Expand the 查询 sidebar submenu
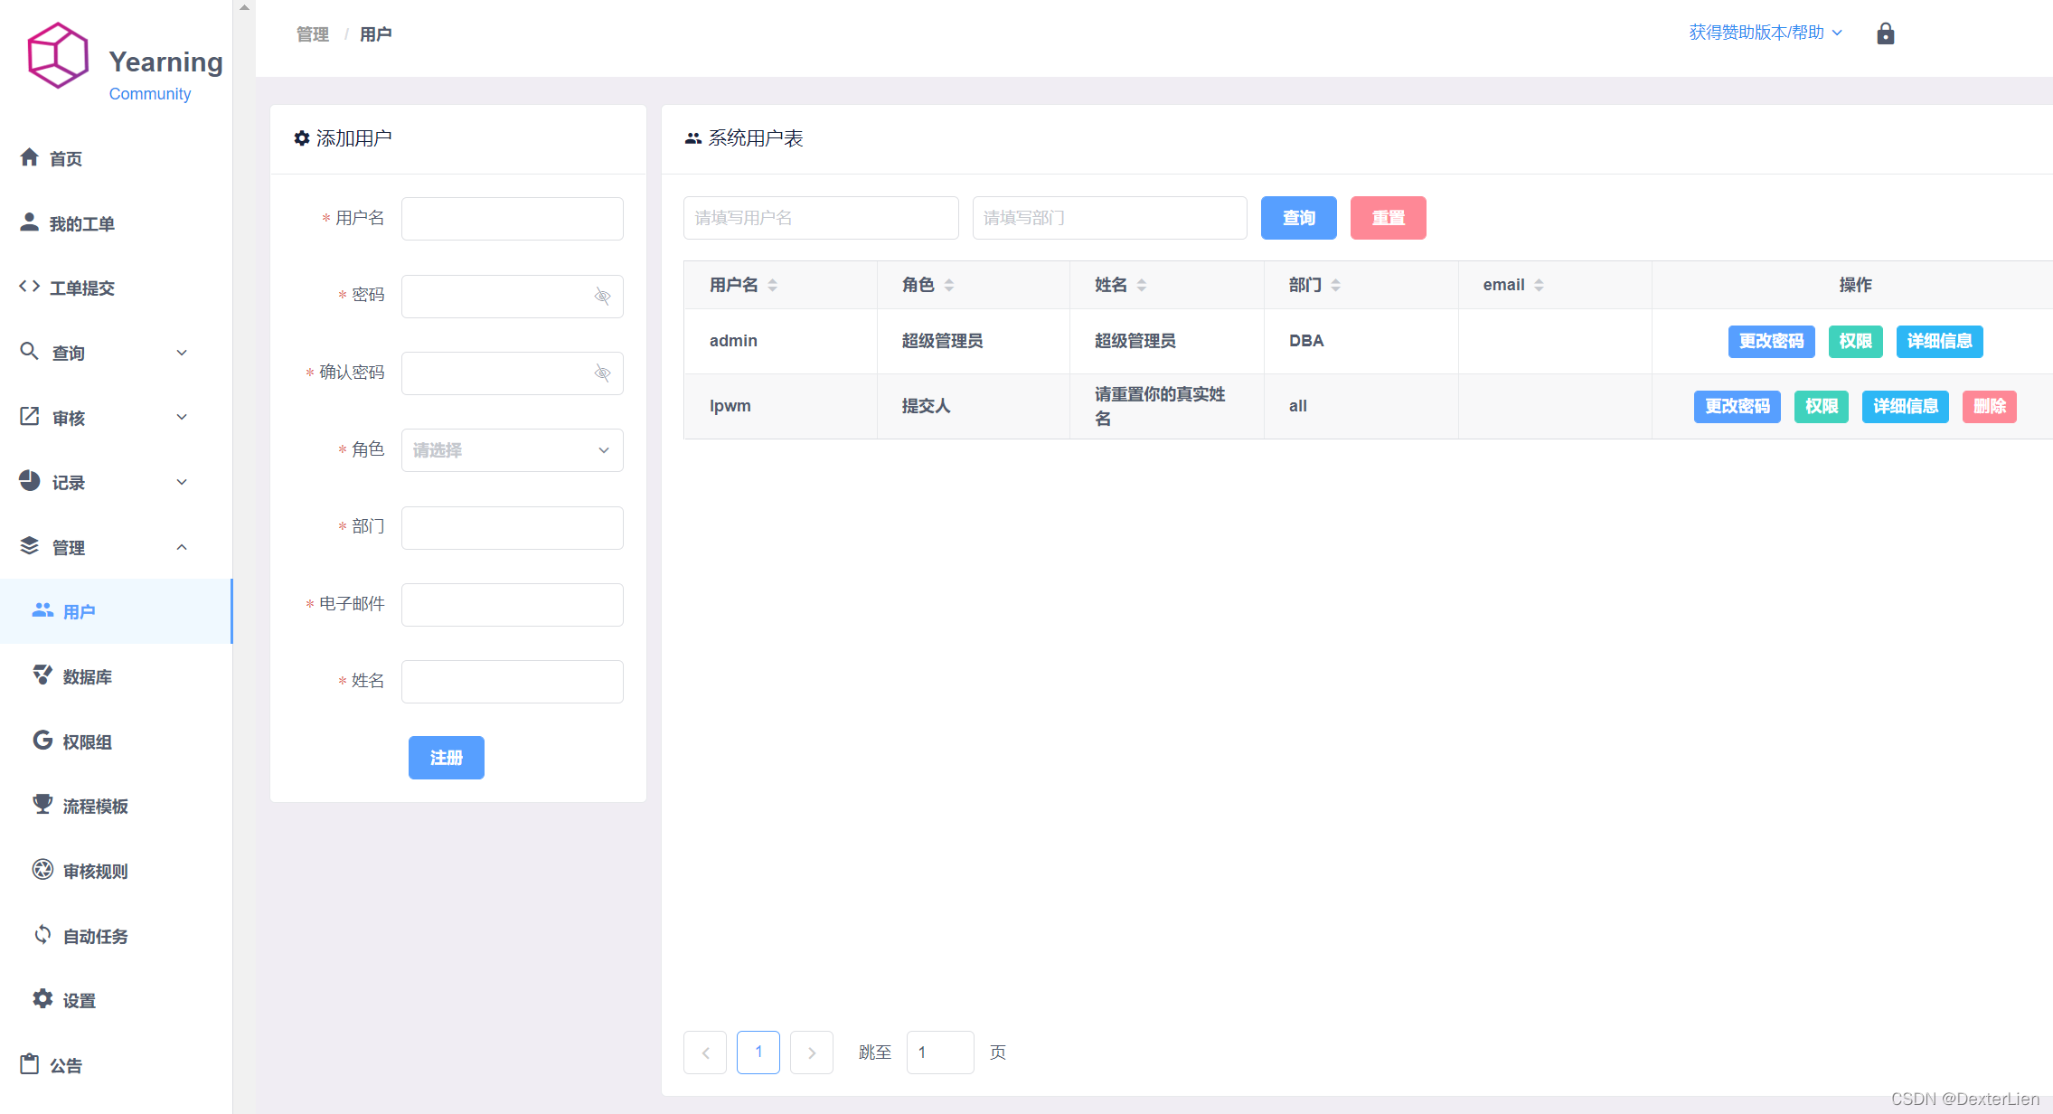Viewport: 2053px width, 1114px height. point(181,353)
